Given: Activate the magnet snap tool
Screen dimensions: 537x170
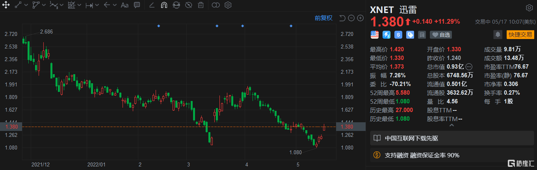Looking at the screenshot, I should (x=164, y=5).
